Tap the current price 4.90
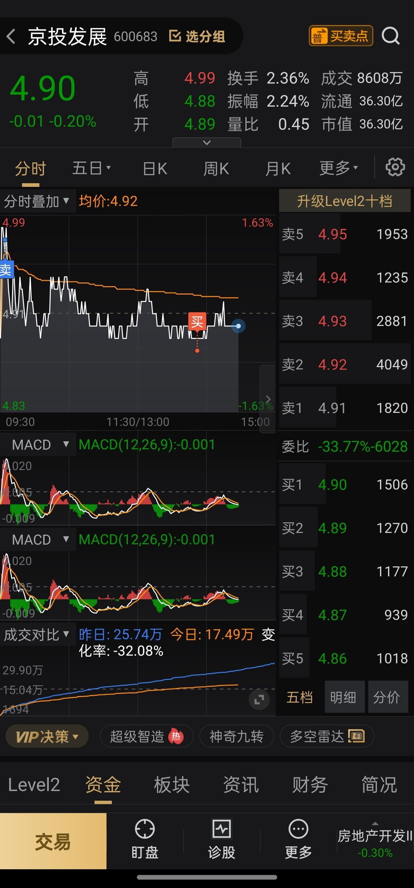This screenshot has width=414, height=888. click(43, 88)
